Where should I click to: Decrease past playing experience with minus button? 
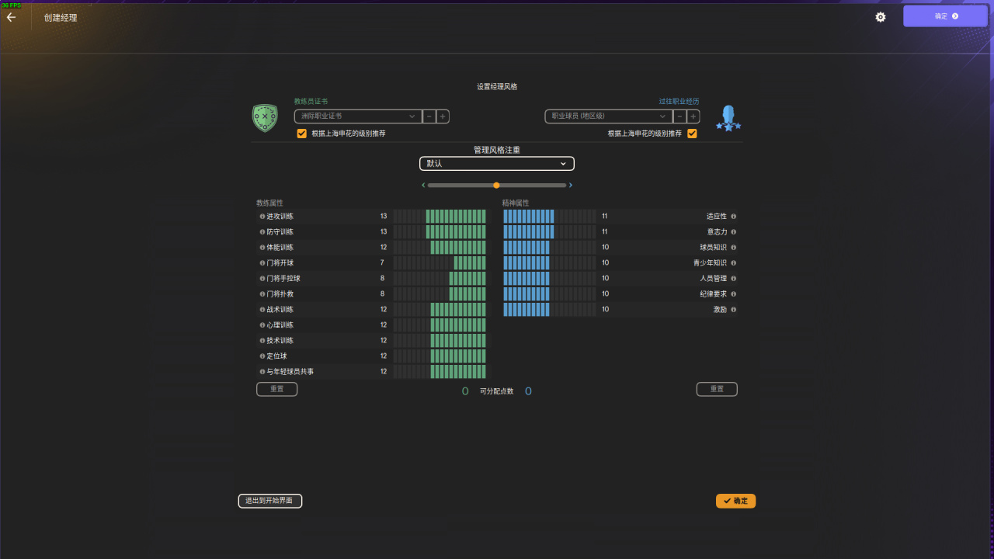(x=680, y=116)
